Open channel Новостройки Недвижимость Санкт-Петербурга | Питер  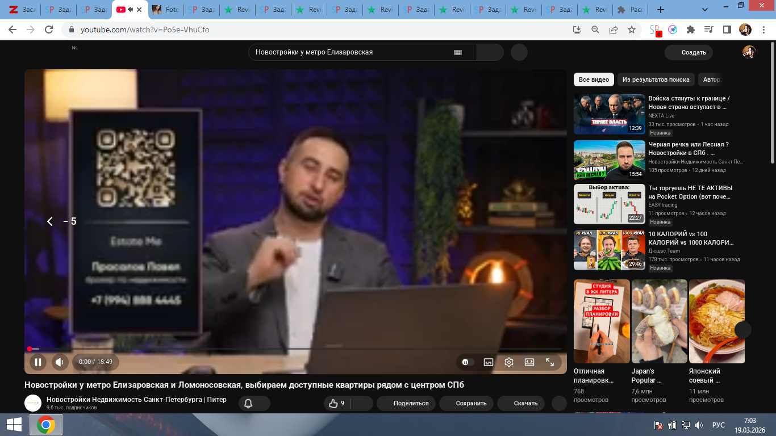(x=136, y=400)
